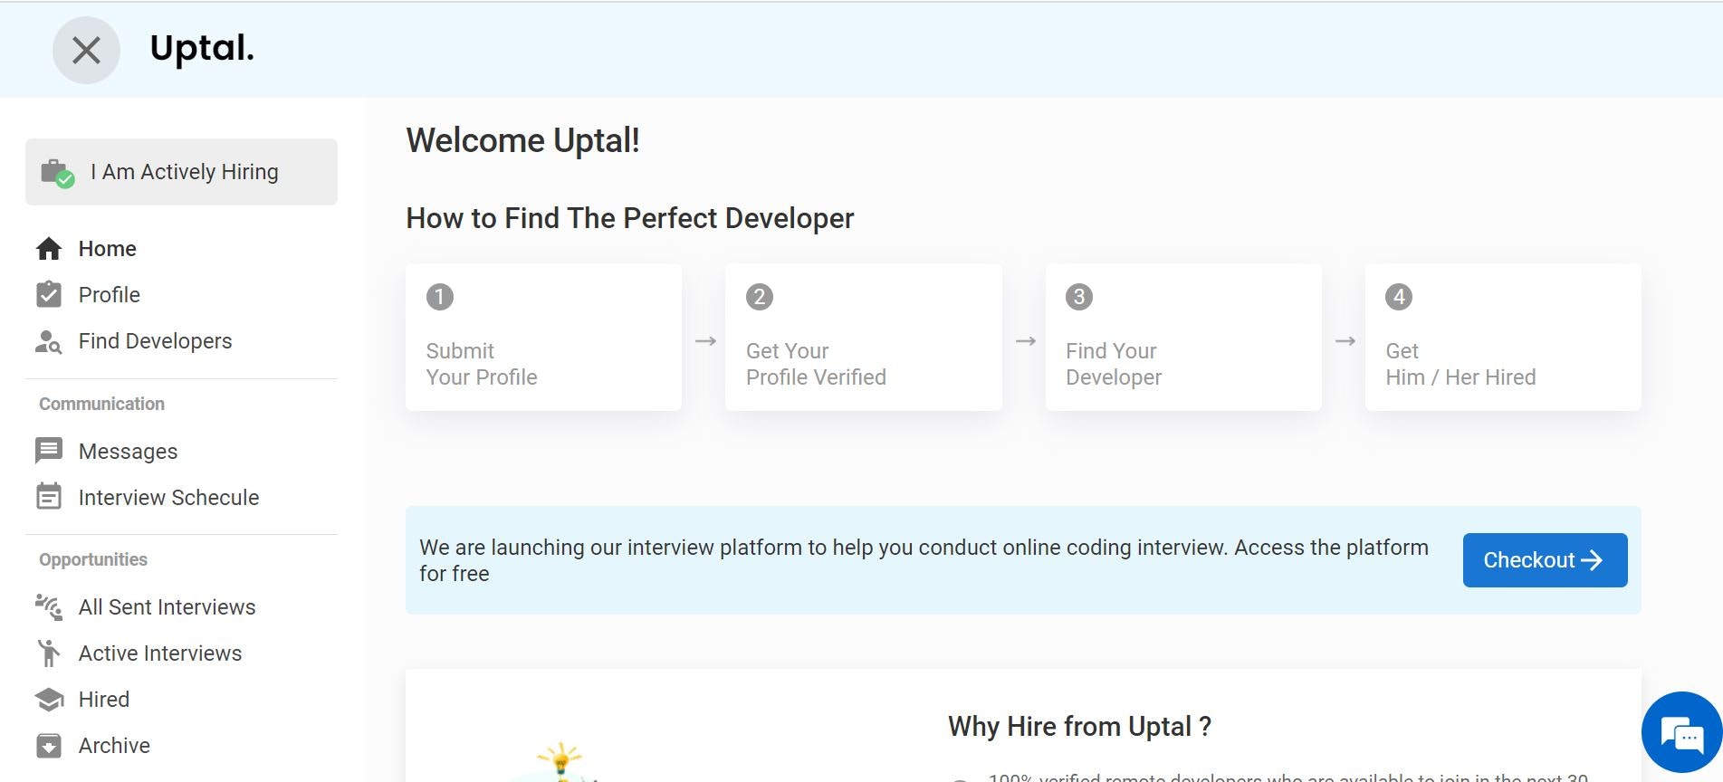The image size is (1723, 782).
Task: Open the Interview Schecule link
Action: pyautogui.click(x=169, y=498)
